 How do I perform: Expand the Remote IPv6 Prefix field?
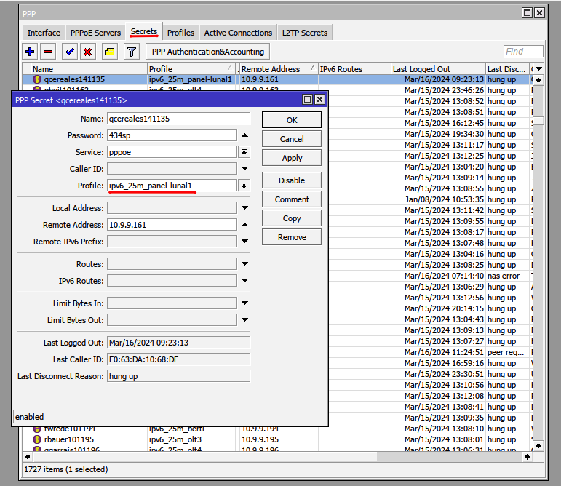coord(244,242)
